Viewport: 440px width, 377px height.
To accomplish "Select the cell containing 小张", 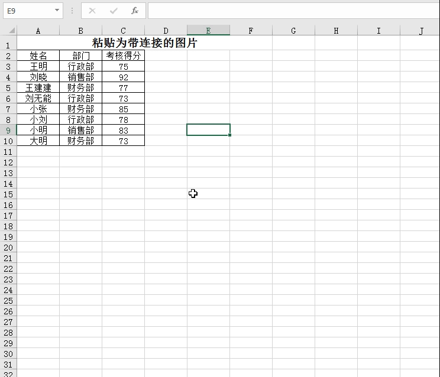I will coord(38,109).
